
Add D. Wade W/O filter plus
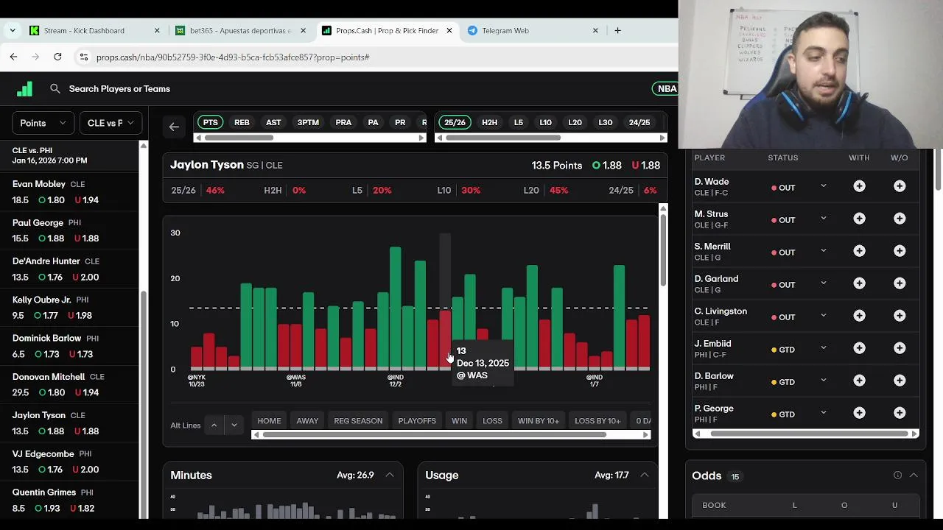900,186
